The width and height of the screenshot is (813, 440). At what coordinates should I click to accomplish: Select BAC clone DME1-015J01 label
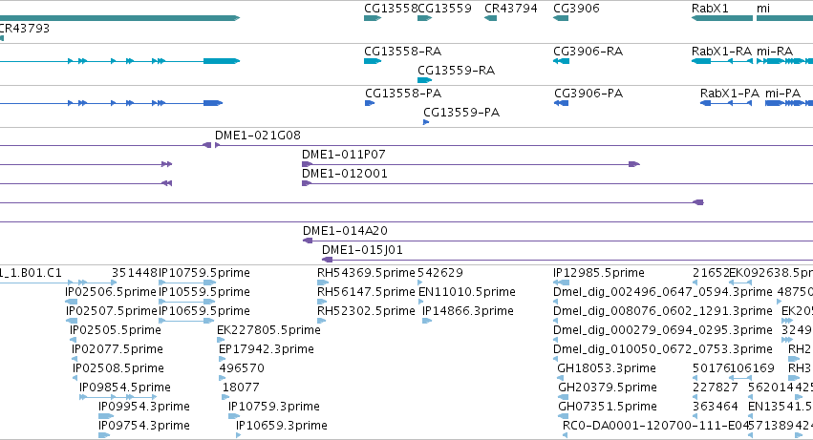(x=362, y=250)
